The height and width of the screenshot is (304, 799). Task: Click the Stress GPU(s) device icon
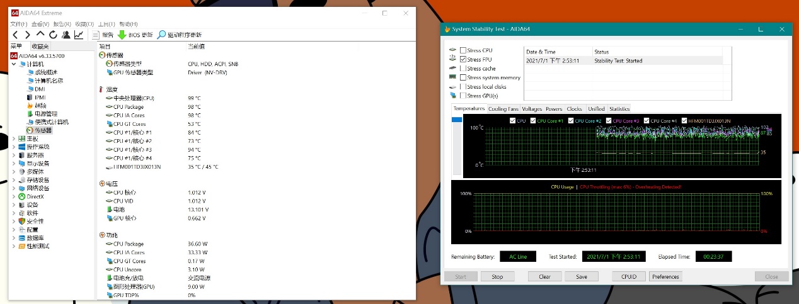[x=453, y=96]
